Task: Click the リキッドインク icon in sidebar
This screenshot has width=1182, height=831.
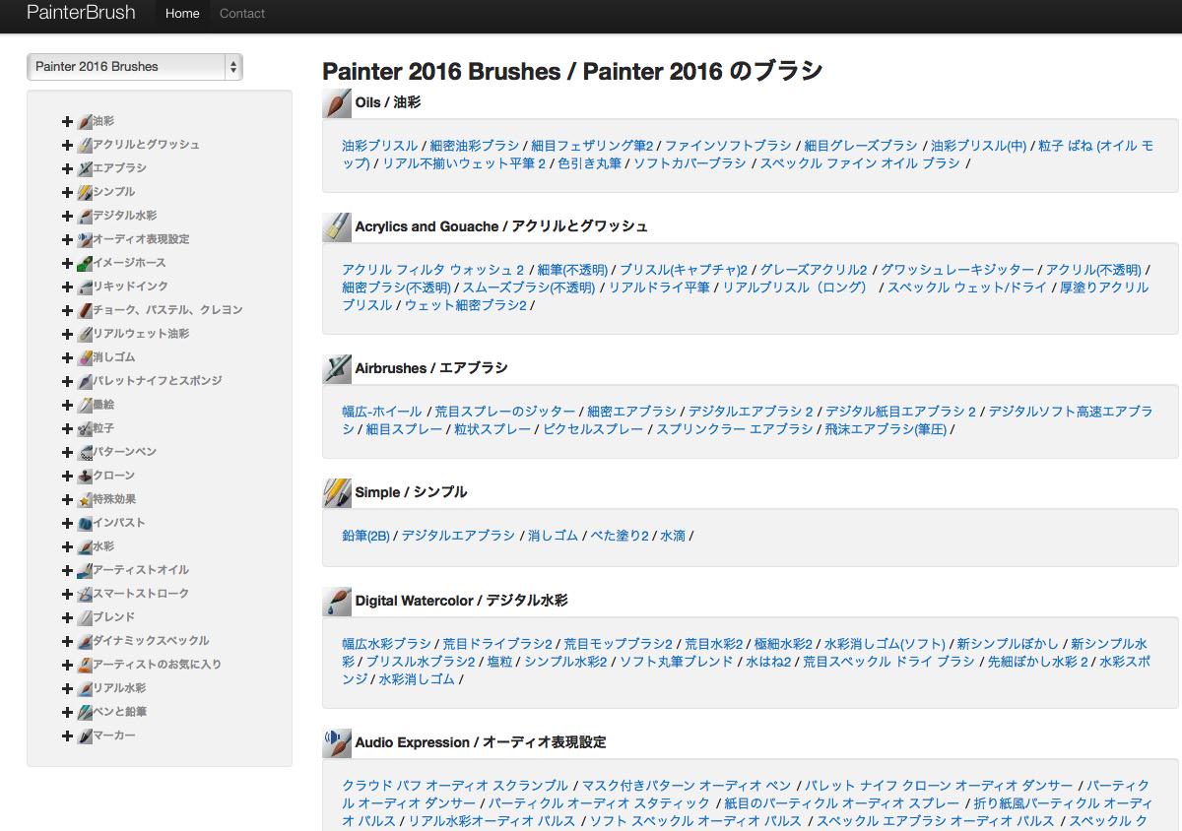Action: [x=85, y=287]
